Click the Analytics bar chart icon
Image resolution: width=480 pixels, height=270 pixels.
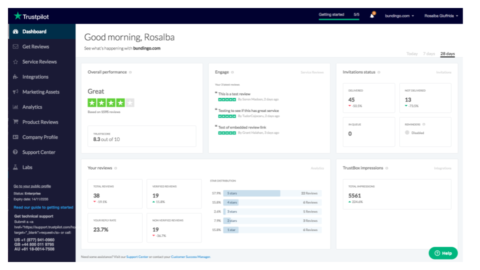[x=15, y=107]
